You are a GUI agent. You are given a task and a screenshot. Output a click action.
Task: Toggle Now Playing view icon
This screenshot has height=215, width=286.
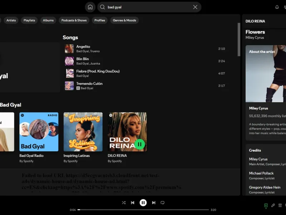click(x=266, y=205)
